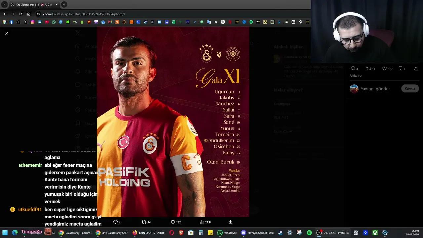
Task: Open Xbox app from the taskbar
Action: (x=375, y=233)
